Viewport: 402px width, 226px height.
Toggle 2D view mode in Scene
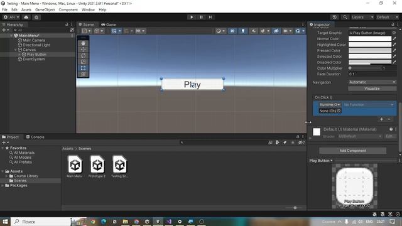tap(232, 31)
